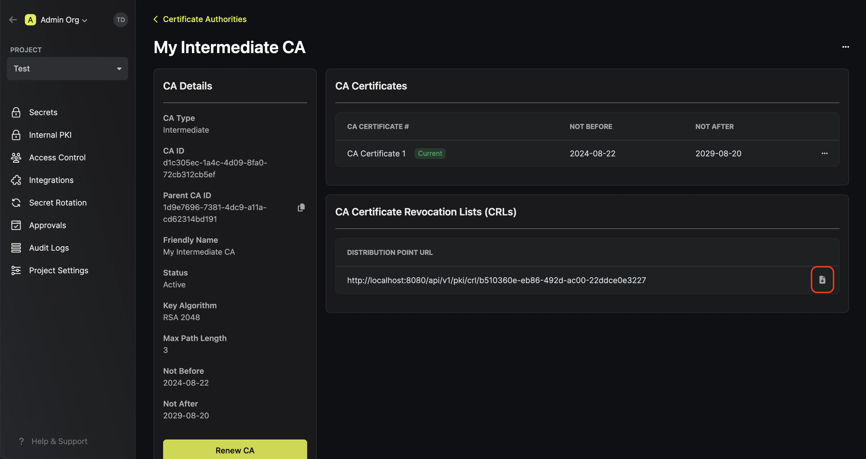
Task: Go to Approvals
Action: click(x=47, y=225)
